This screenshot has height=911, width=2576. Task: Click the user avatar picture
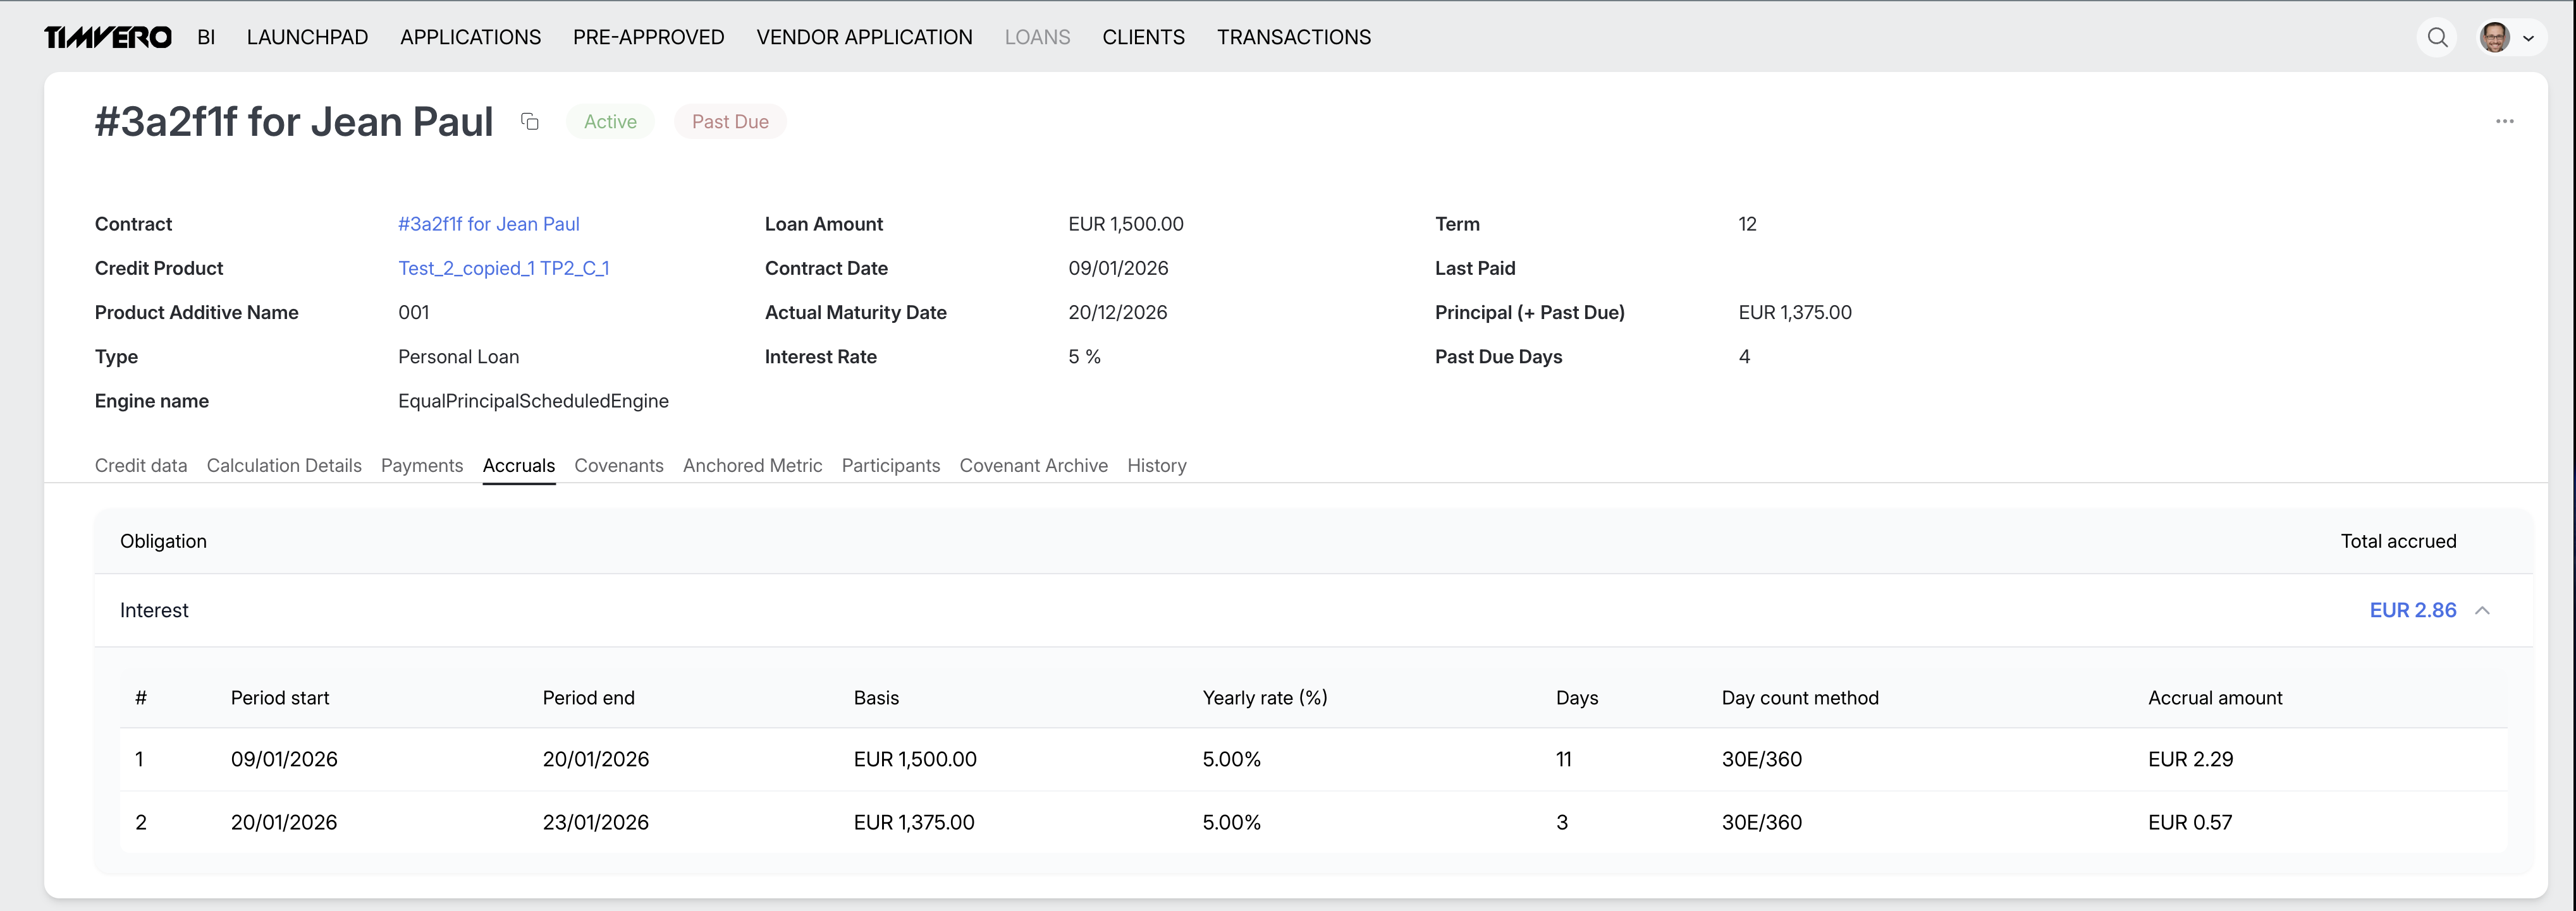point(2494,37)
